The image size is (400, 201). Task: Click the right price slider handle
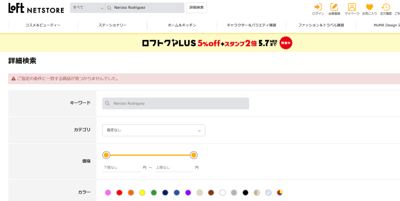[194, 155]
